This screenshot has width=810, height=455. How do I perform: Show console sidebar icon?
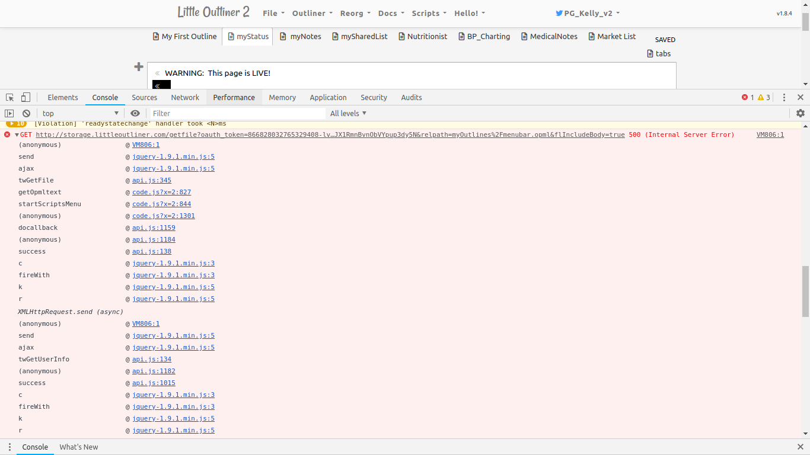click(9, 113)
